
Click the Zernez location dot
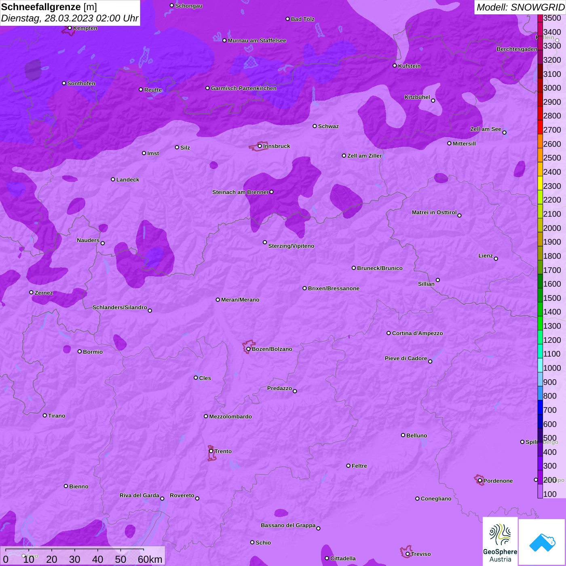[31, 292]
